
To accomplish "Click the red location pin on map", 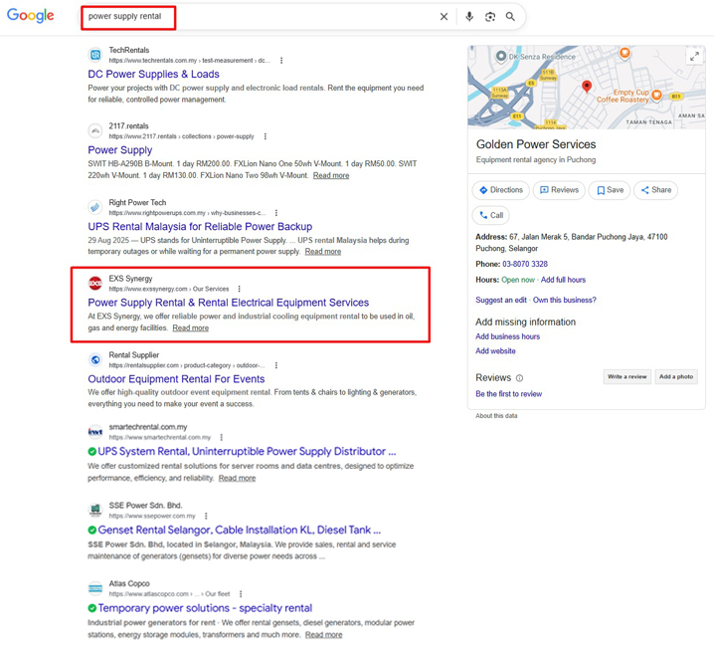I will [x=587, y=87].
